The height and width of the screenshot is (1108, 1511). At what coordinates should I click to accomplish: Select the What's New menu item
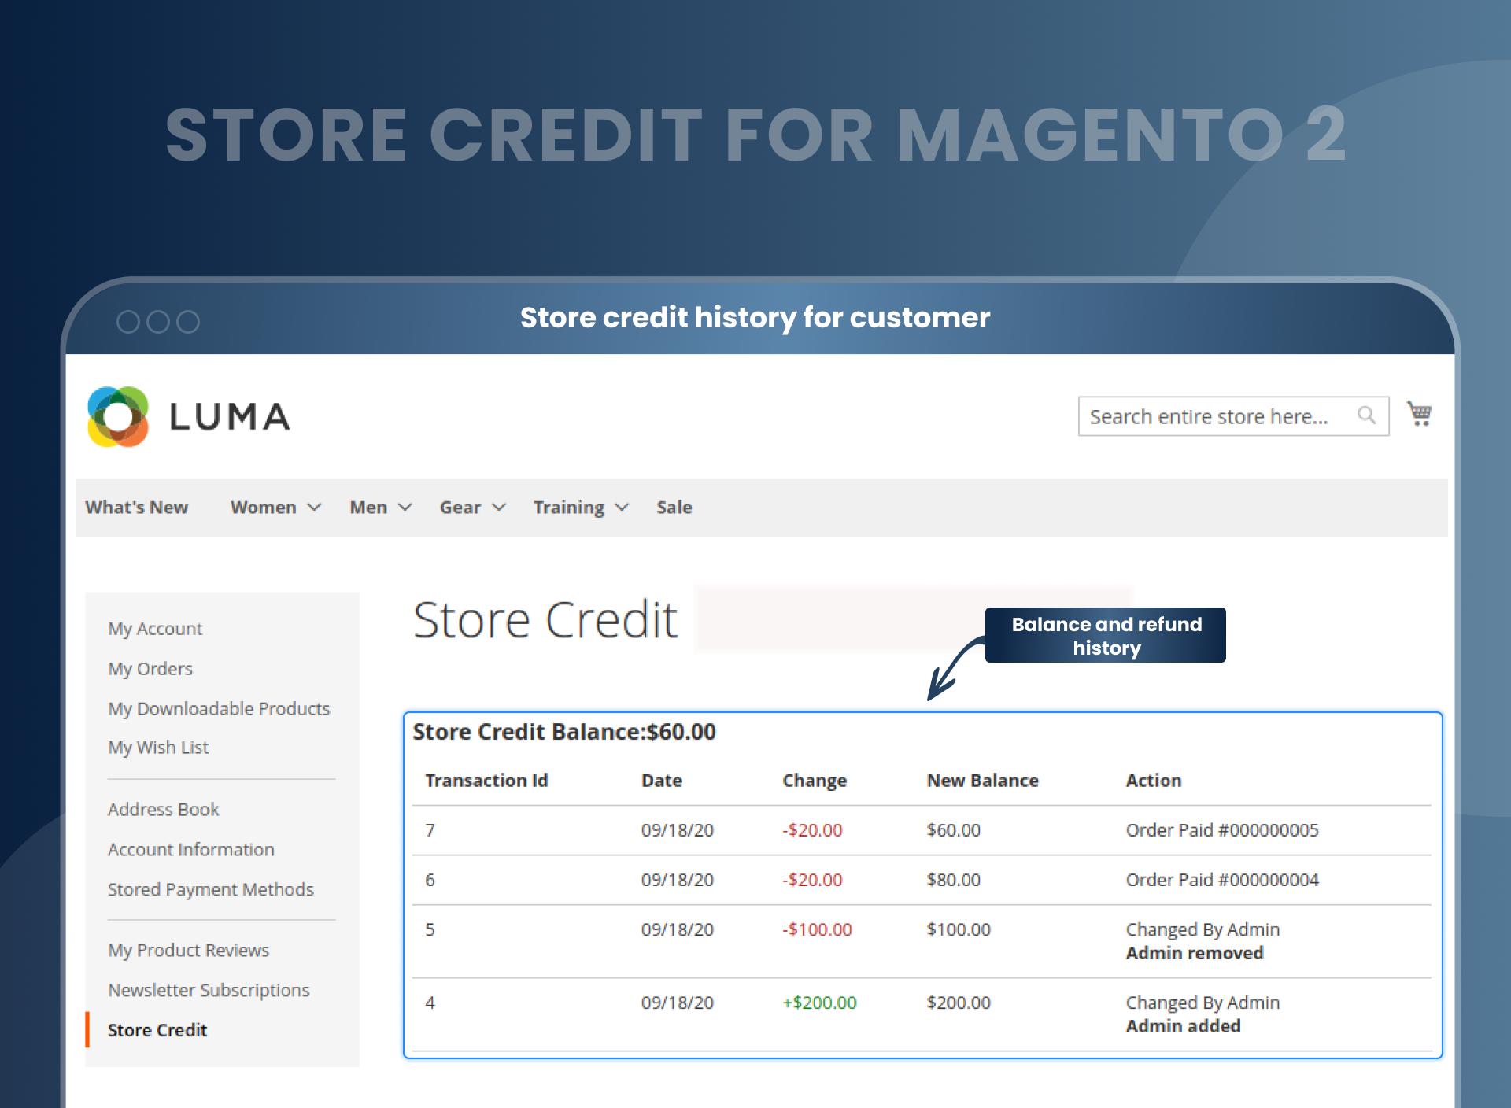(x=136, y=507)
